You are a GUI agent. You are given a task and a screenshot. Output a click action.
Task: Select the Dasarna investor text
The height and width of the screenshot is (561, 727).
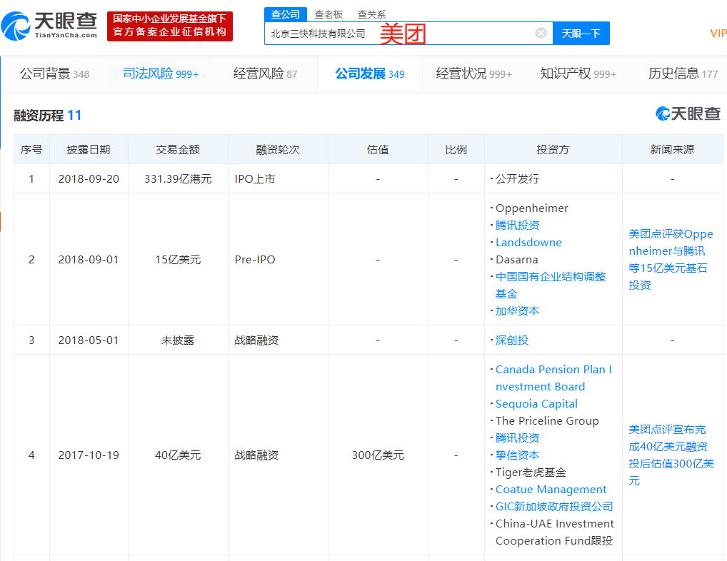[x=516, y=259]
